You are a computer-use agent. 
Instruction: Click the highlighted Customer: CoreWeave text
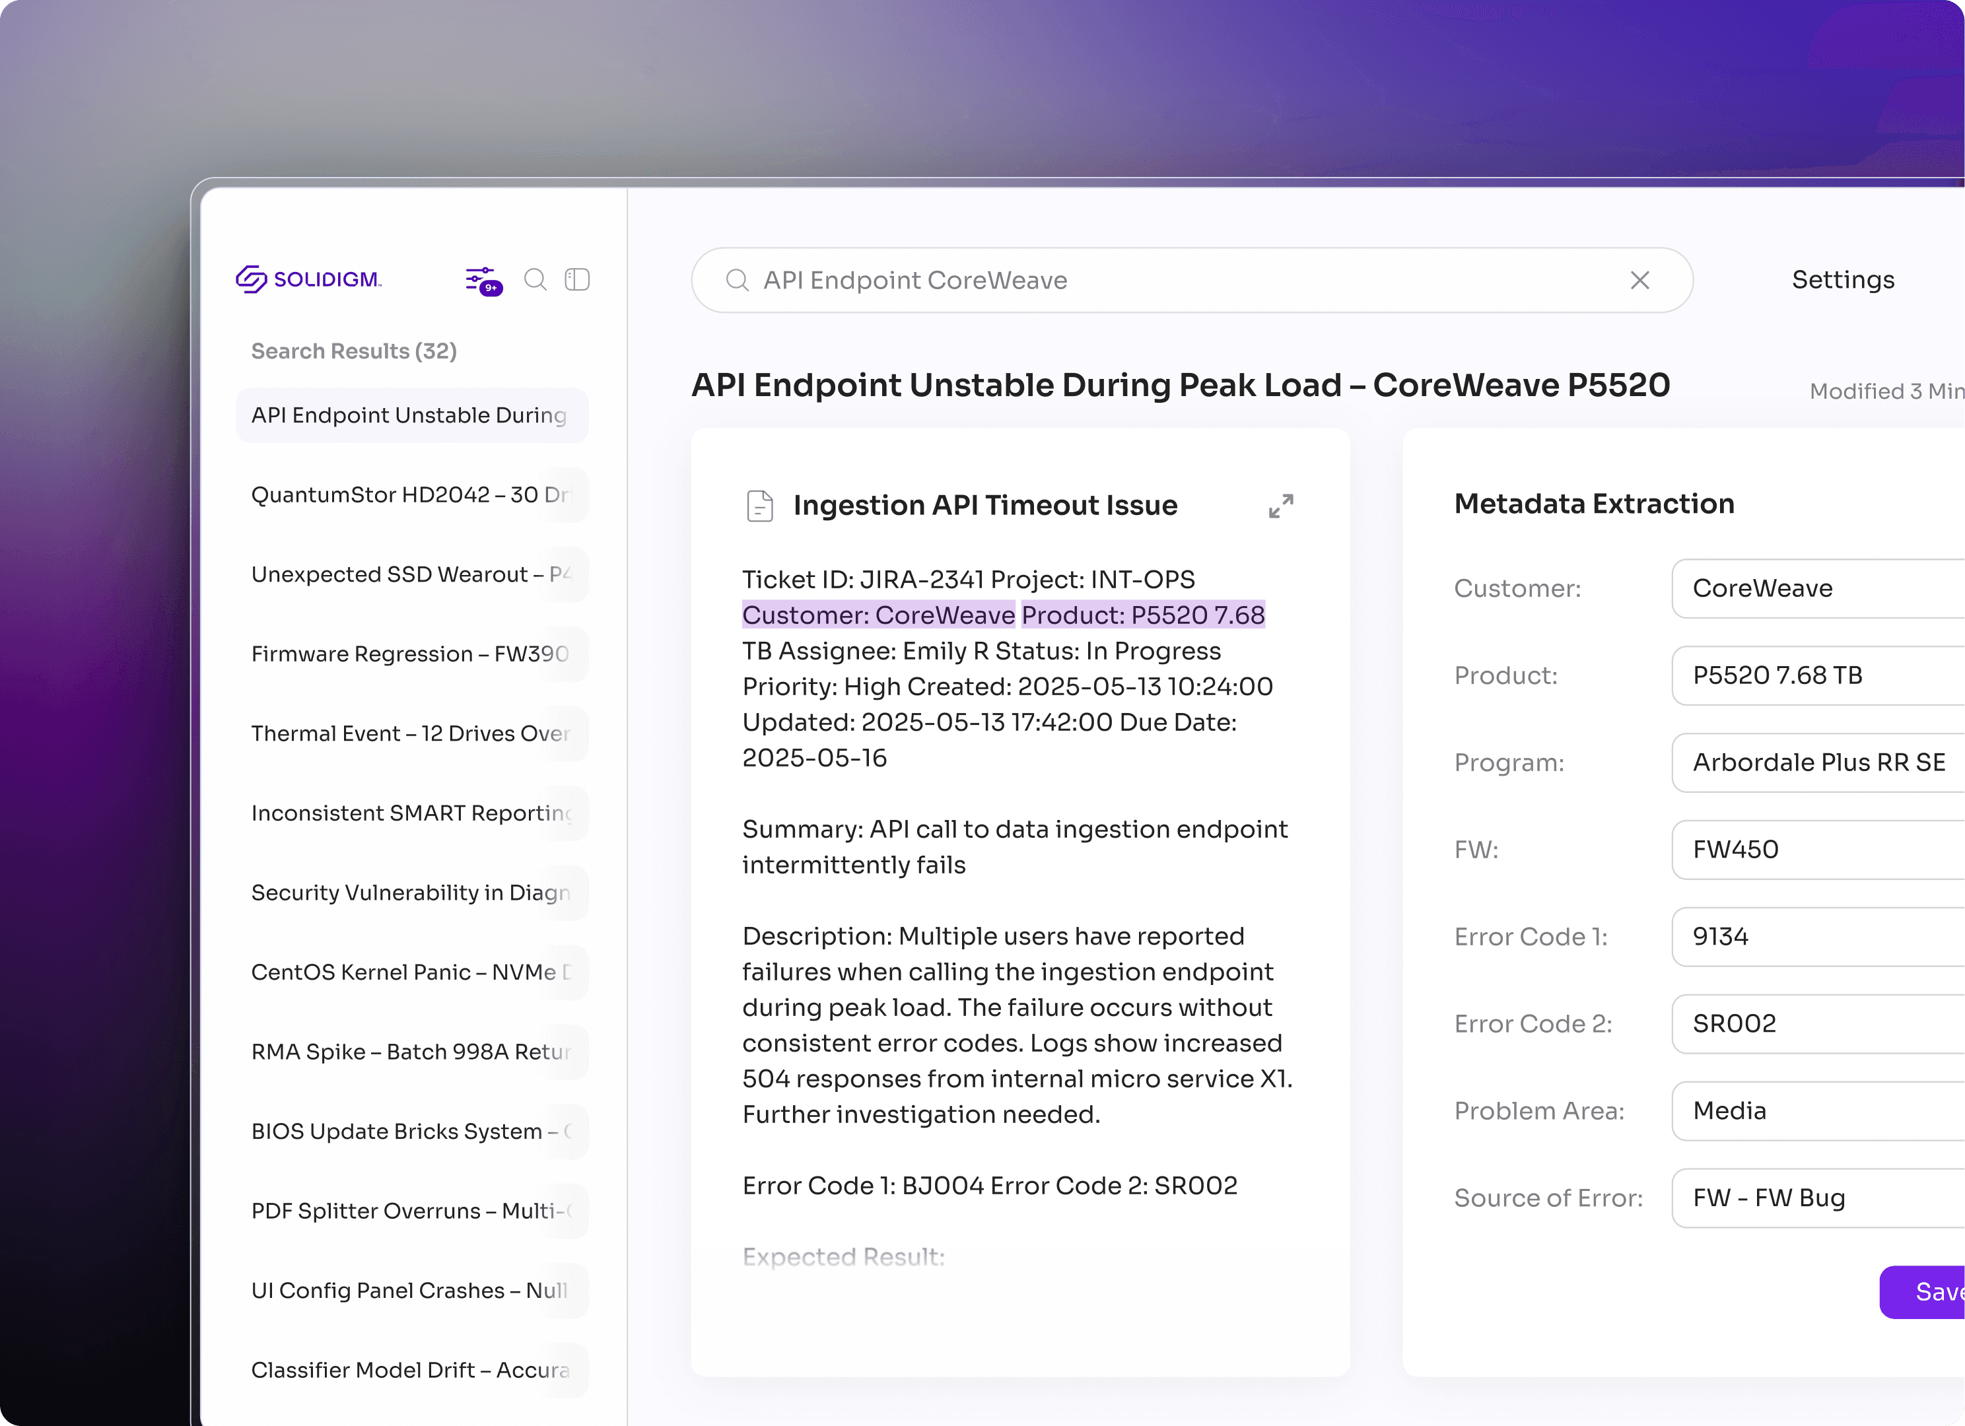point(879,615)
